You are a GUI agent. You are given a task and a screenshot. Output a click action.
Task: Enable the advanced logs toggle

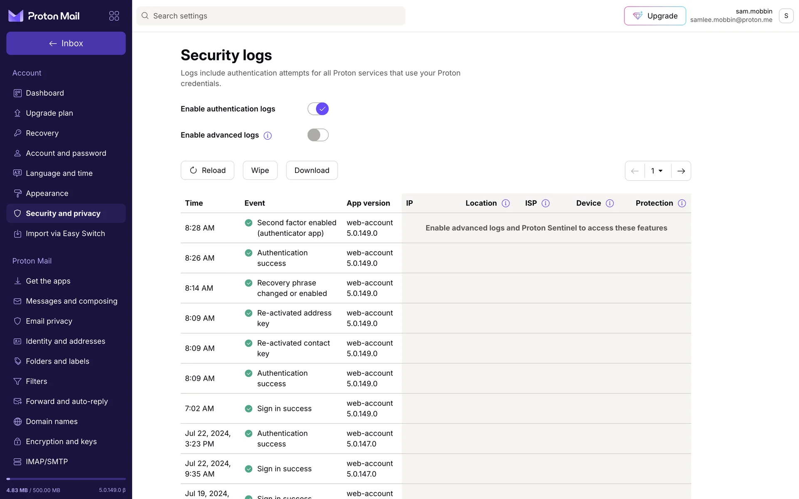318,135
